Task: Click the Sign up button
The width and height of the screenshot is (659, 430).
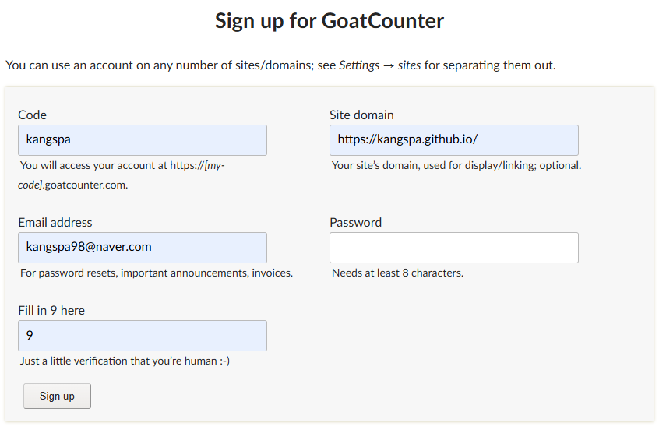Action: pos(57,396)
